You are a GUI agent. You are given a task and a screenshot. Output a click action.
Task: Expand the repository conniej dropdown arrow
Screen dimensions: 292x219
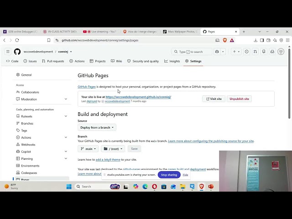click(71, 52)
